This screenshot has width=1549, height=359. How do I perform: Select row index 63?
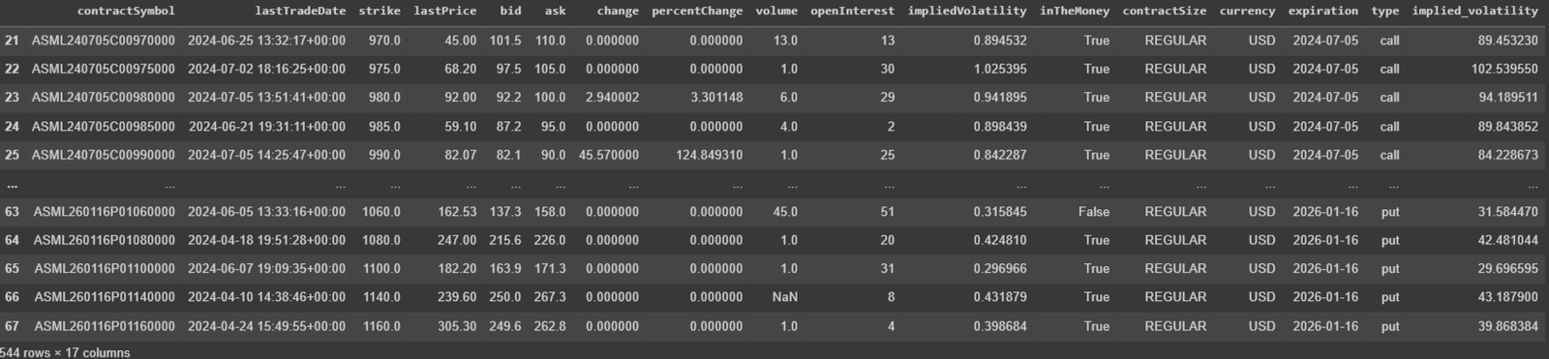(12, 212)
